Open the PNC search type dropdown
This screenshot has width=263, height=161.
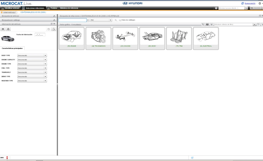click(110, 20)
